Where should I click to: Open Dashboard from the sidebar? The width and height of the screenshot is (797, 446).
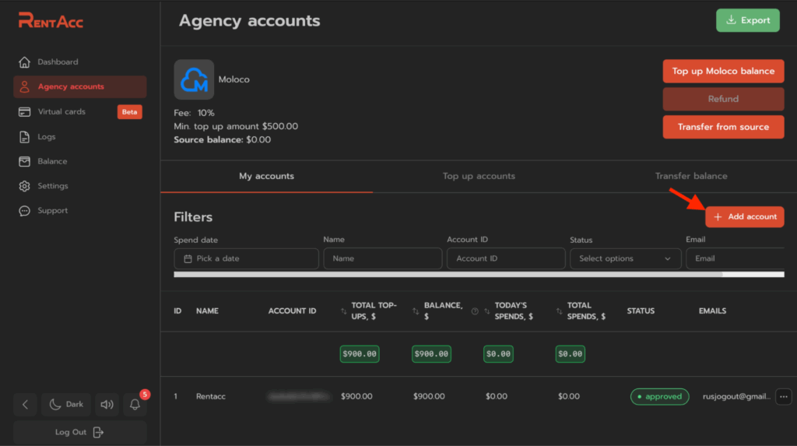click(58, 62)
